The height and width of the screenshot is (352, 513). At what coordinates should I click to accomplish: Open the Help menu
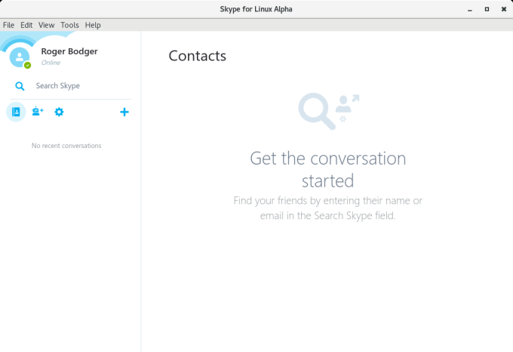tap(93, 25)
